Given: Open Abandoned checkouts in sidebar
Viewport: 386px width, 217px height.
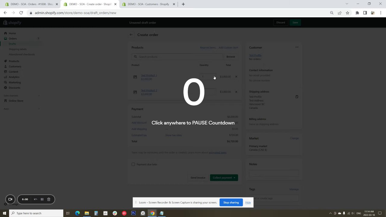Looking at the screenshot, I should [21, 54].
